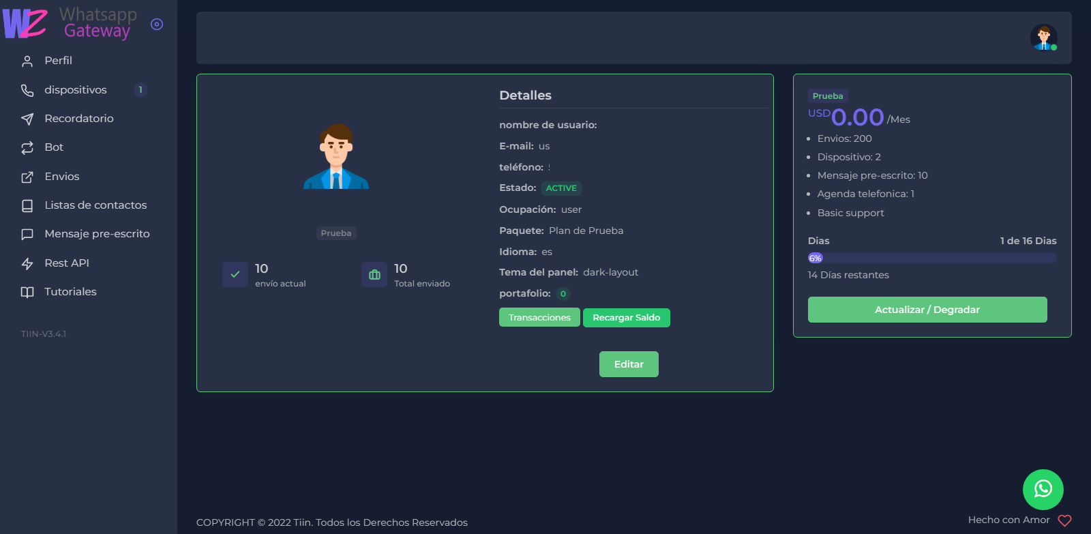Click the Recordatorio paper plane icon

pos(27,119)
